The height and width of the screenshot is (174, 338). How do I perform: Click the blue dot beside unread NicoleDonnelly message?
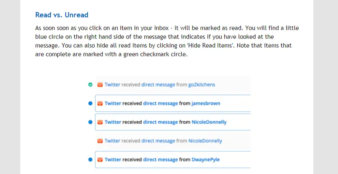pos(90,122)
